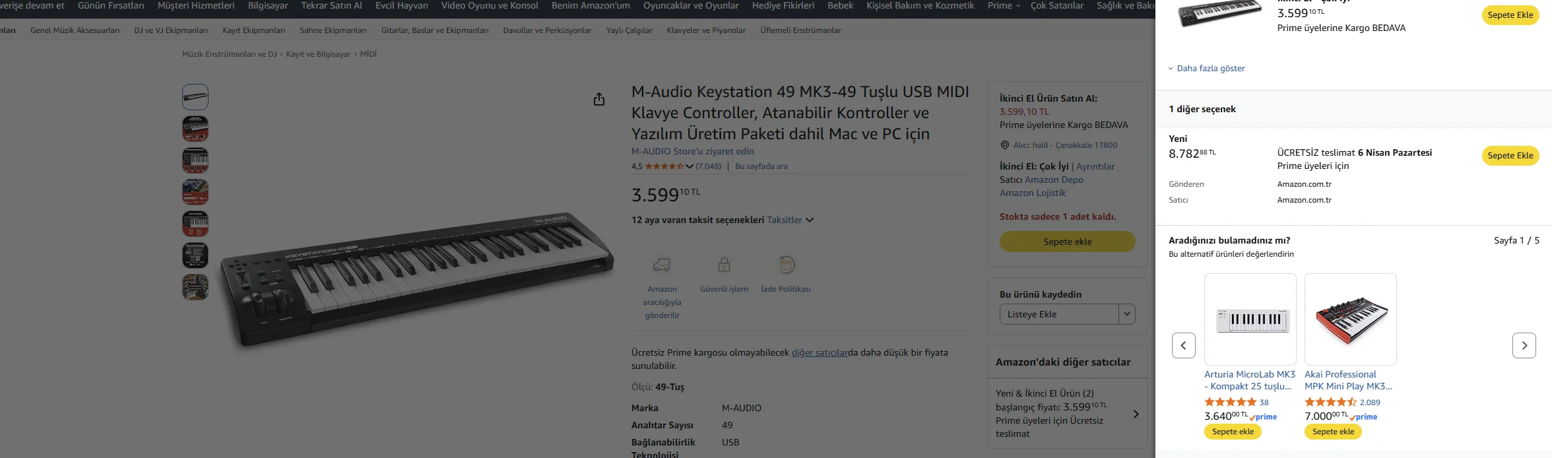Click the share icon above the product image
This screenshot has width=1552, height=458.
tap(599, 99)
